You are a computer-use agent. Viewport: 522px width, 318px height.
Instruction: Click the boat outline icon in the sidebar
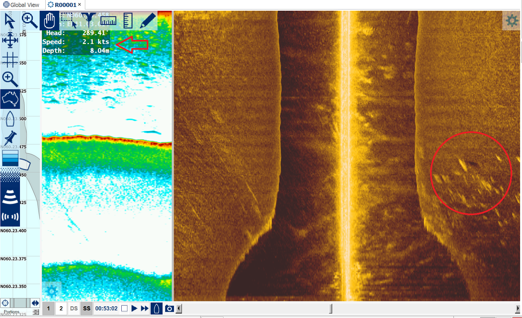pyautogui.click(x=10, y=118)
